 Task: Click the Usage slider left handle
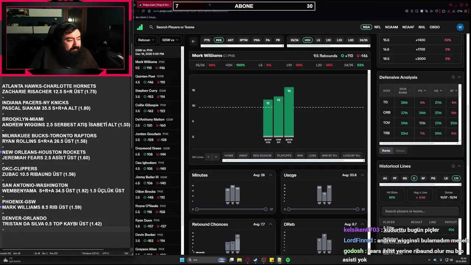[288, 209]
